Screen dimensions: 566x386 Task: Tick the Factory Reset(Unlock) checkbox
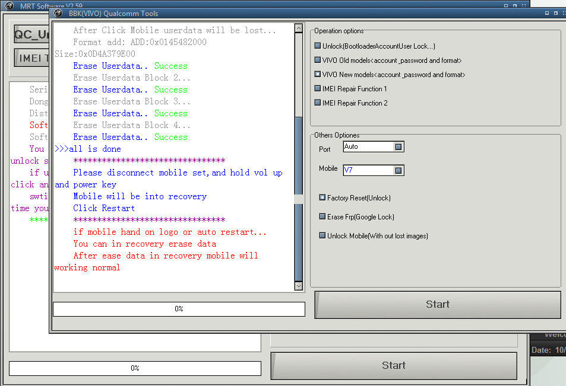tap(322, 197)
